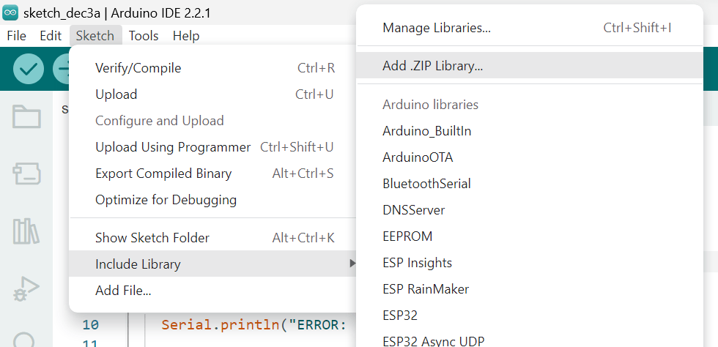Open the Search magnifier sidebar icon
Screen dimensions: 718x347
[x=24, y=340]
